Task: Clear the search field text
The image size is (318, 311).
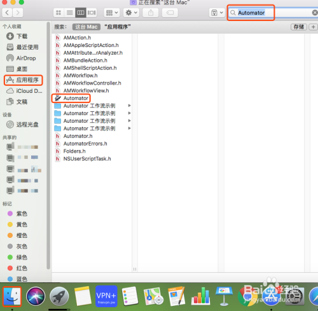Action: (315, 13)
